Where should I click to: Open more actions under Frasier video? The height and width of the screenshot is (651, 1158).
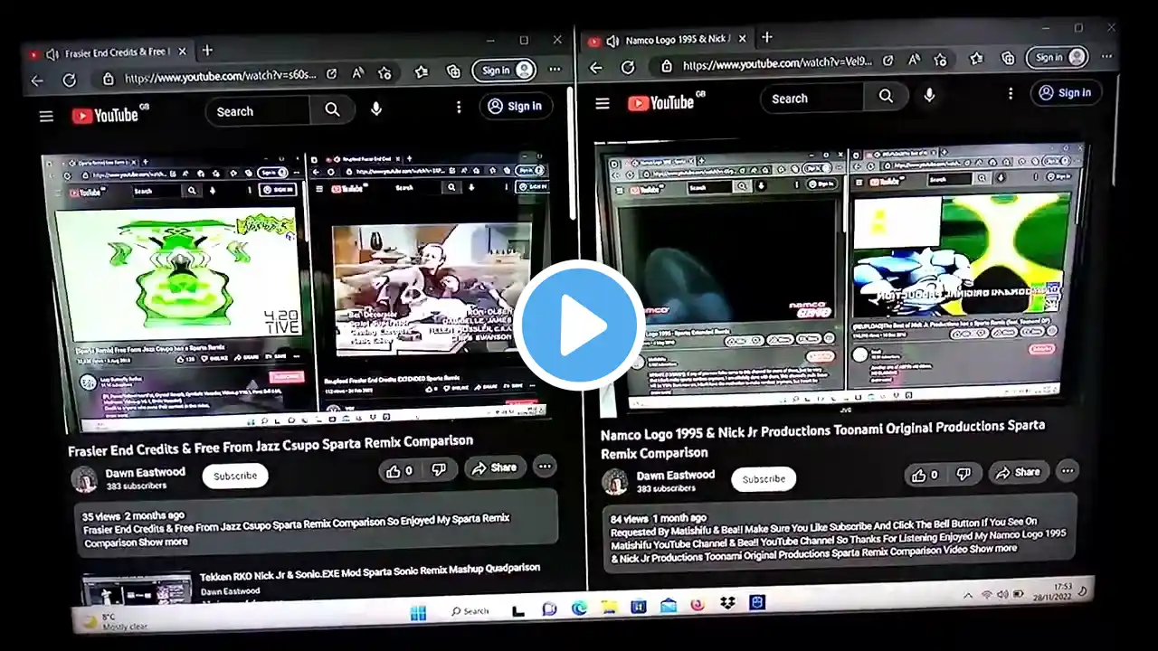[x=545, y=467]
